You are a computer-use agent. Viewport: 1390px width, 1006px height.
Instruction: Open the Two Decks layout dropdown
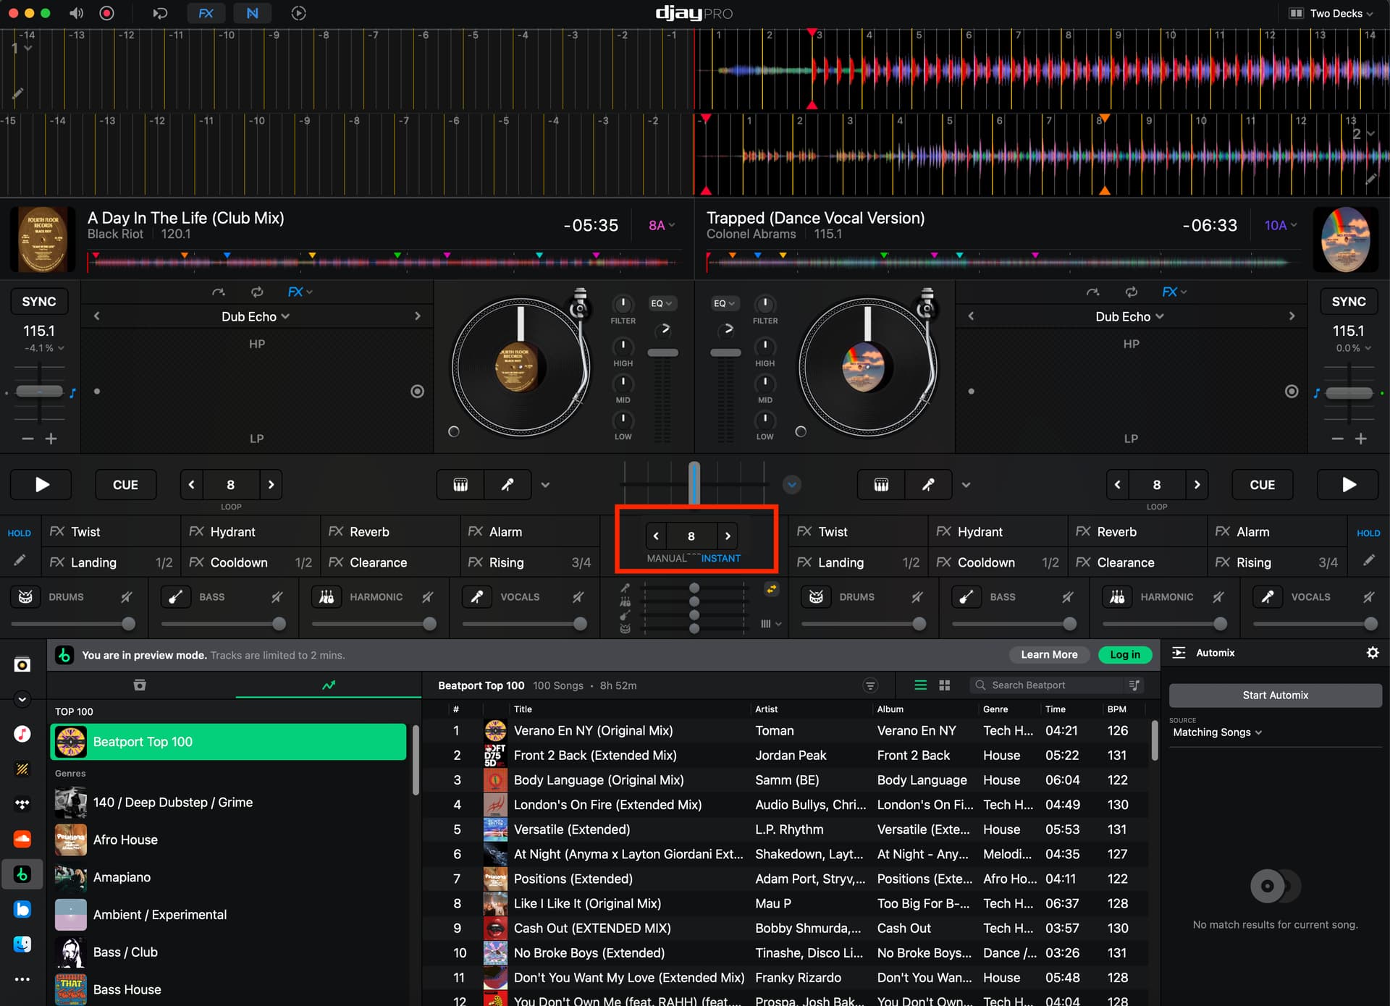[x=1331, y=13]
